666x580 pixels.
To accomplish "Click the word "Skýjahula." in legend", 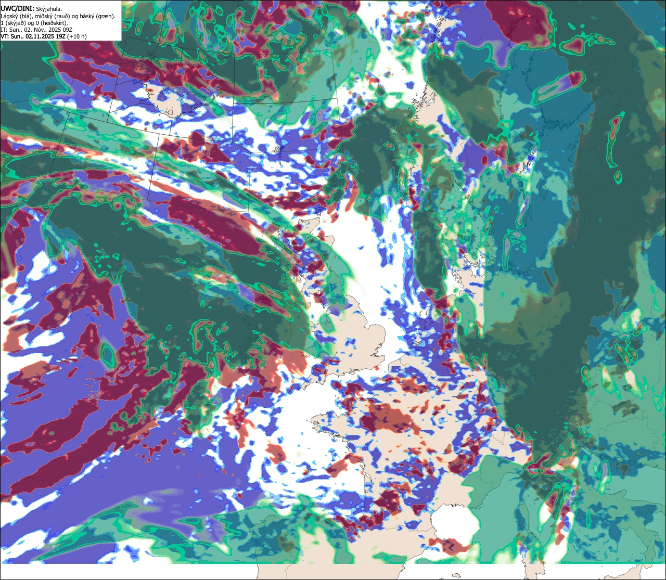I will click(x=49, y=9).
